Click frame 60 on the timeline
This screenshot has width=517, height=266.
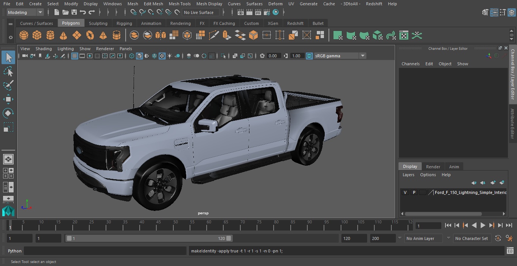(209, 225)
